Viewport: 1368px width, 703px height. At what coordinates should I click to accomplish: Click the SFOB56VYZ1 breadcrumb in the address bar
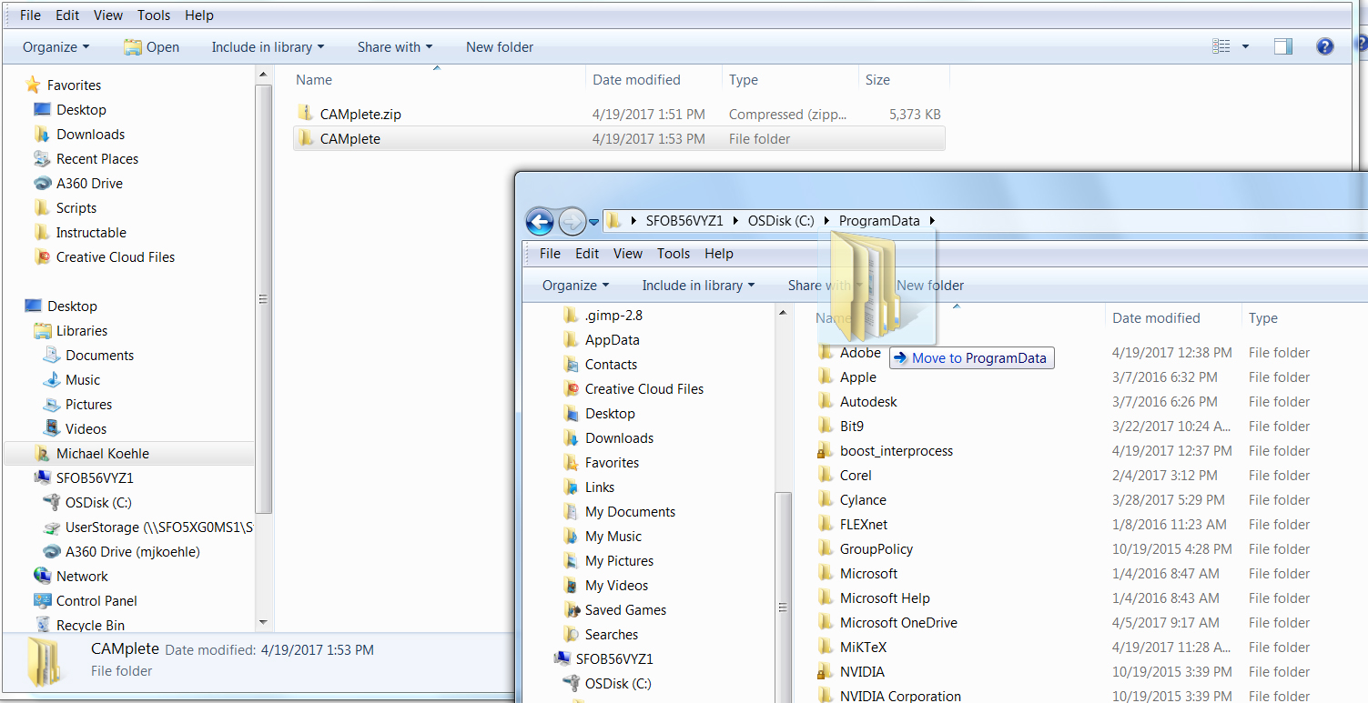pyautogui.click(x=684, y=220)
